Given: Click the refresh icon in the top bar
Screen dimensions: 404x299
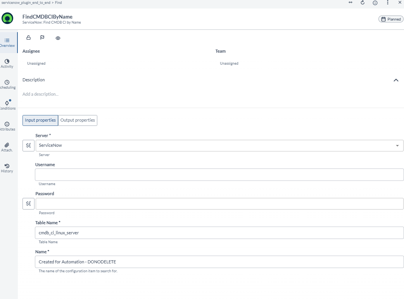Looking at the screenshot, I should click(363, 3).
